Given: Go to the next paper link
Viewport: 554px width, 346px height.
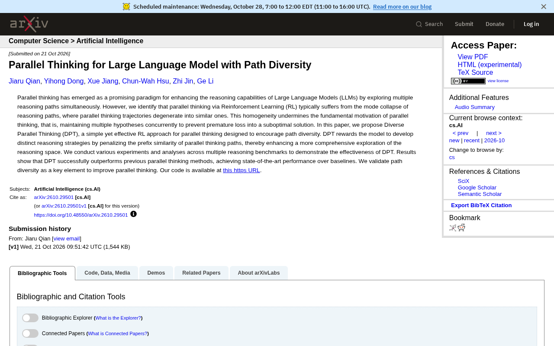Looking at the screenshot, I should [x=494, y=133].
